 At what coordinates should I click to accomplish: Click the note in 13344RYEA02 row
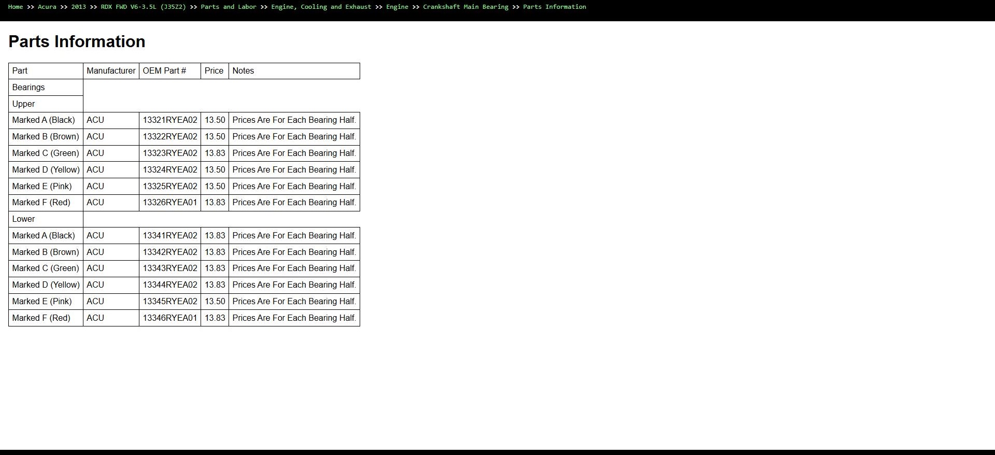coord(294,285)
